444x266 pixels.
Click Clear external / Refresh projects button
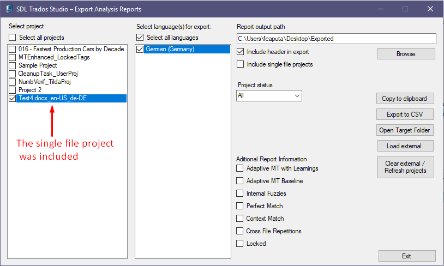pyautogui.click(x=405, y=167)
